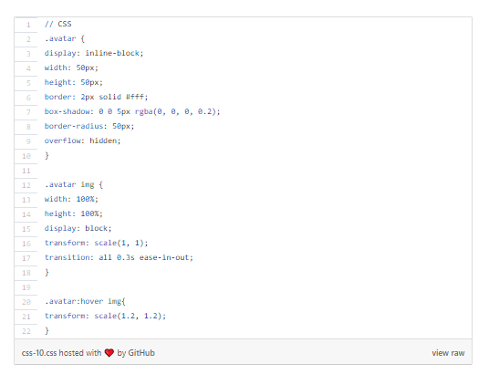The width and height of the screenshot is (489, 385).
Task: Select line number 12
Action: (26, 185)
